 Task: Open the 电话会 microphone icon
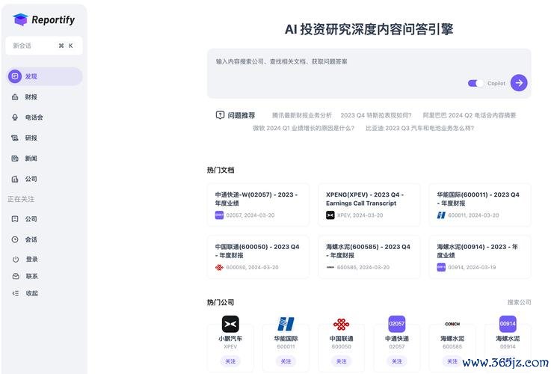pyautogui.click(x=15, y=117)
